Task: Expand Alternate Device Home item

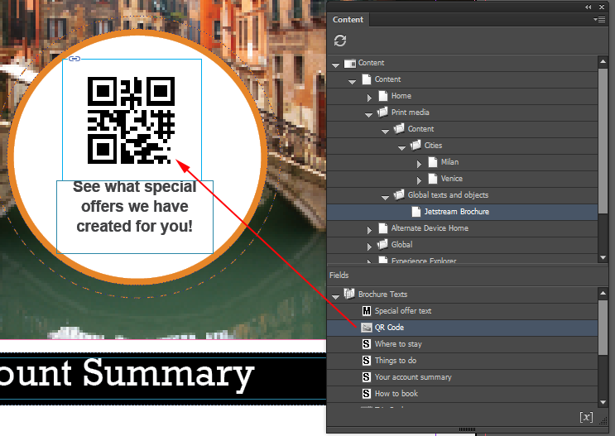Action: [369, 230]
